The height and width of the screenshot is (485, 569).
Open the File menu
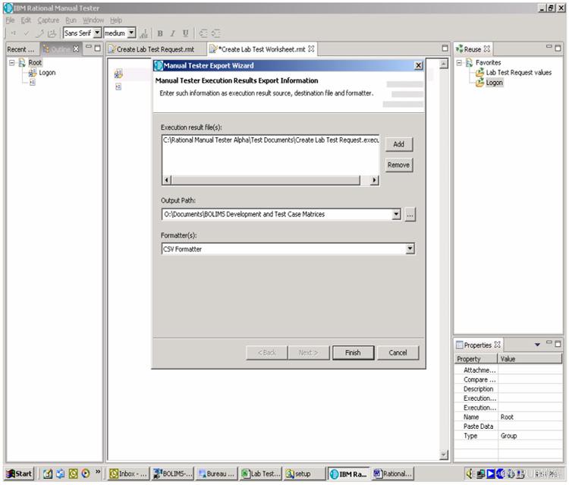click(10, 20)
